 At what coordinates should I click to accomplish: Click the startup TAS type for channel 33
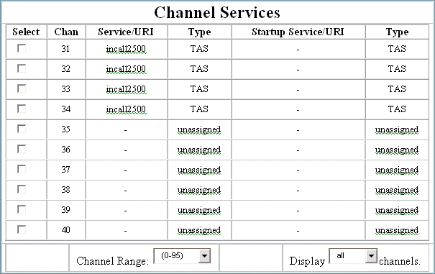397,89
